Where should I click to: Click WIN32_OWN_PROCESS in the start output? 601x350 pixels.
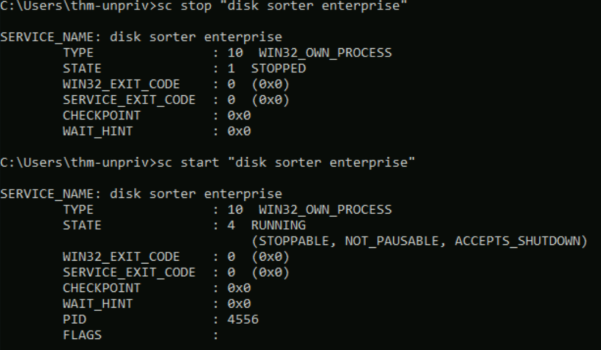[x=325, y=210]
